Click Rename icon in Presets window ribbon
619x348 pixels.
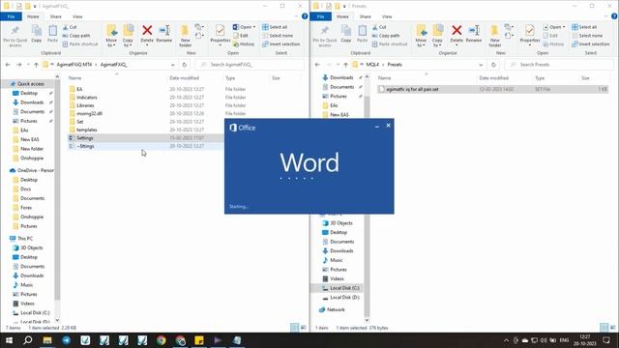pos(473,34)
